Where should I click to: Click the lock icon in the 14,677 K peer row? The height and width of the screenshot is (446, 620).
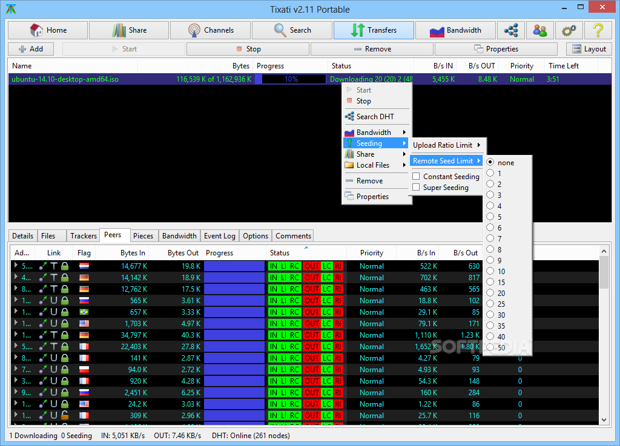pyautogui.click(x=65, y=266)
